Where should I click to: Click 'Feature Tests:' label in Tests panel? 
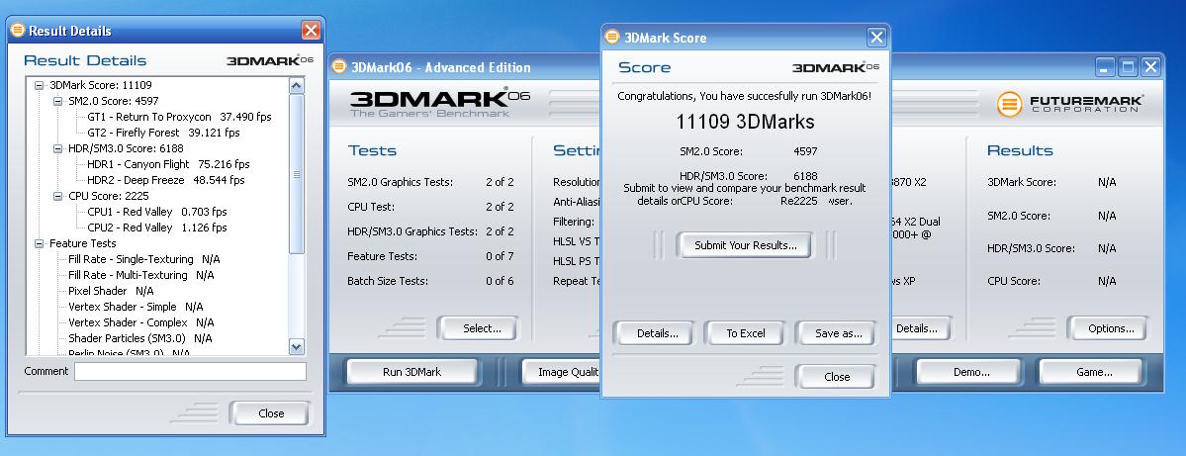click(382, 256)
